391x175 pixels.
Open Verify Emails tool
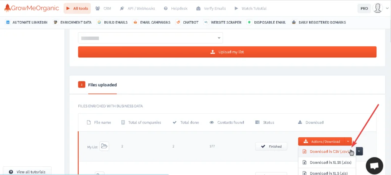point(211,8)
